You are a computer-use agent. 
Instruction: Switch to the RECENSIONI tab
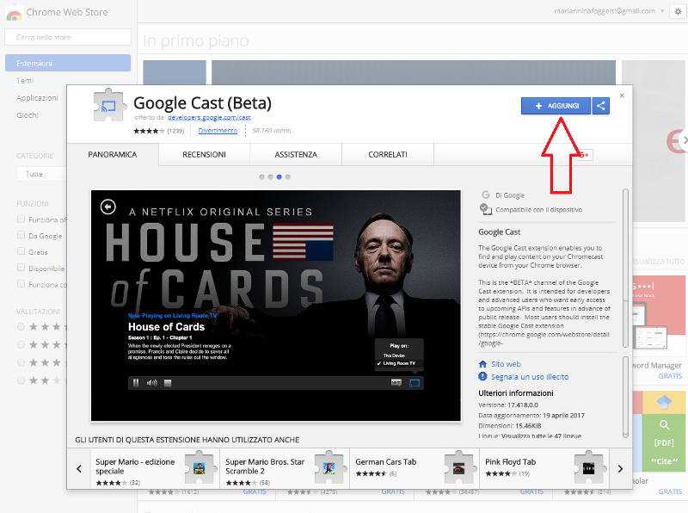(x=204, y=155)
